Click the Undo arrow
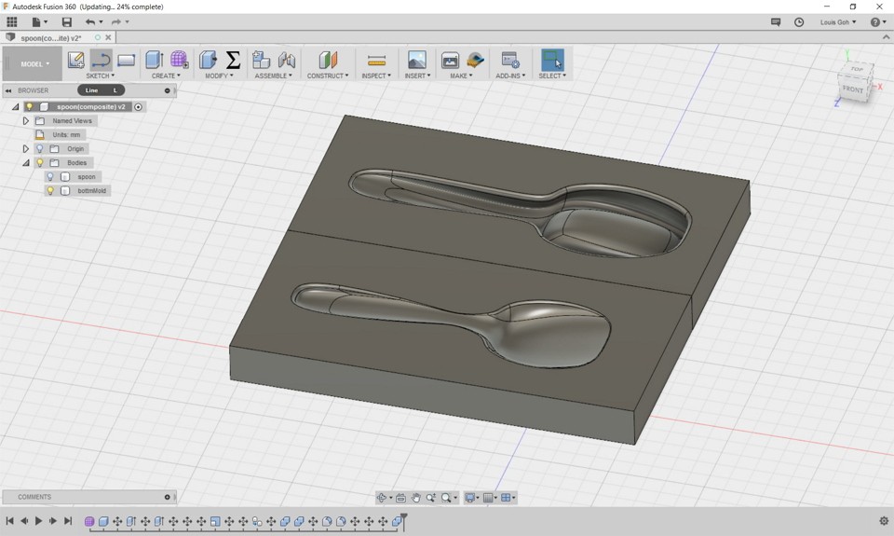The height and width of the screenshot is (536, 894). [90, 22]
